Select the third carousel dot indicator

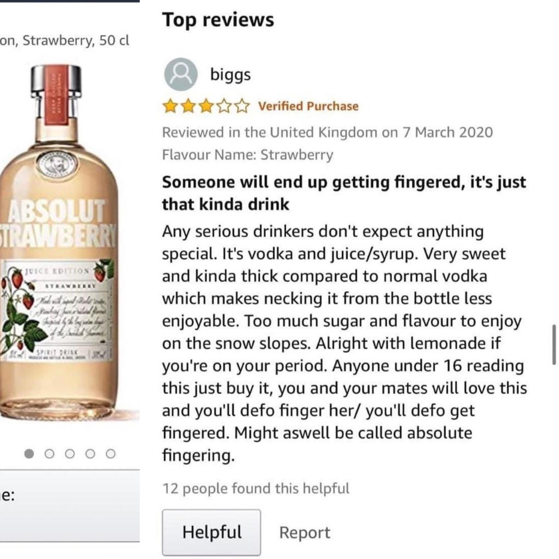click(x=69, y=454)
